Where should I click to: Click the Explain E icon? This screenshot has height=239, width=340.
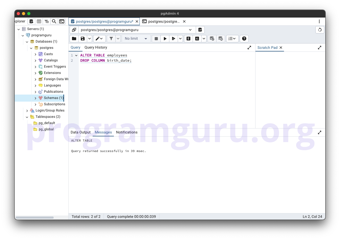pos(188,39)
